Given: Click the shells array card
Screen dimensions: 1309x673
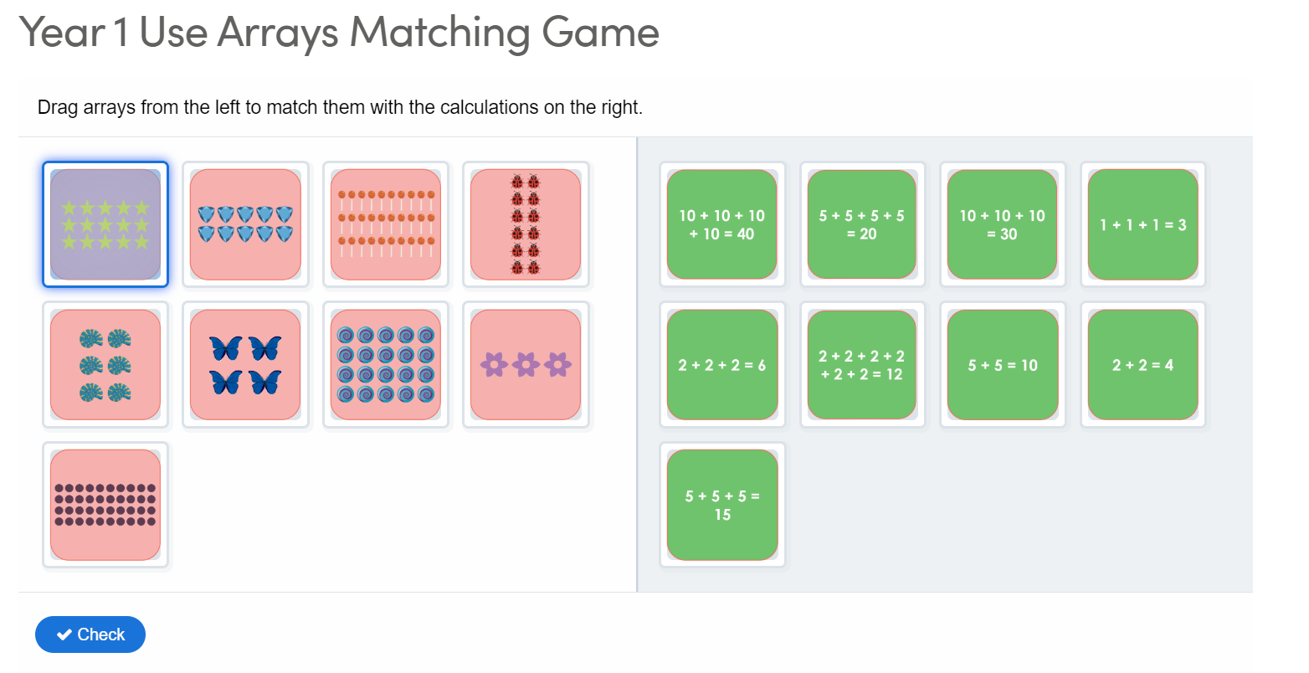Looking at the screenshot, I should click(x=105, y=364).
